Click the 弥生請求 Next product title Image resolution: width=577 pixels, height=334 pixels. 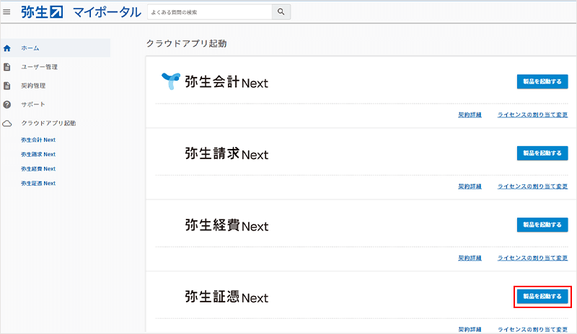[226, 153]
